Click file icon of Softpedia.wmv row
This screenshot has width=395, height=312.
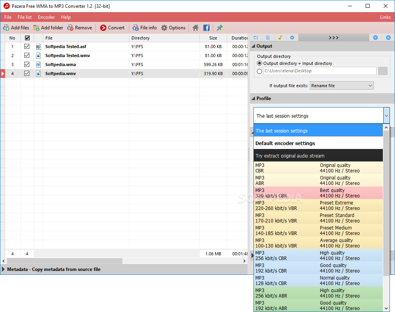tap(38, 74)
